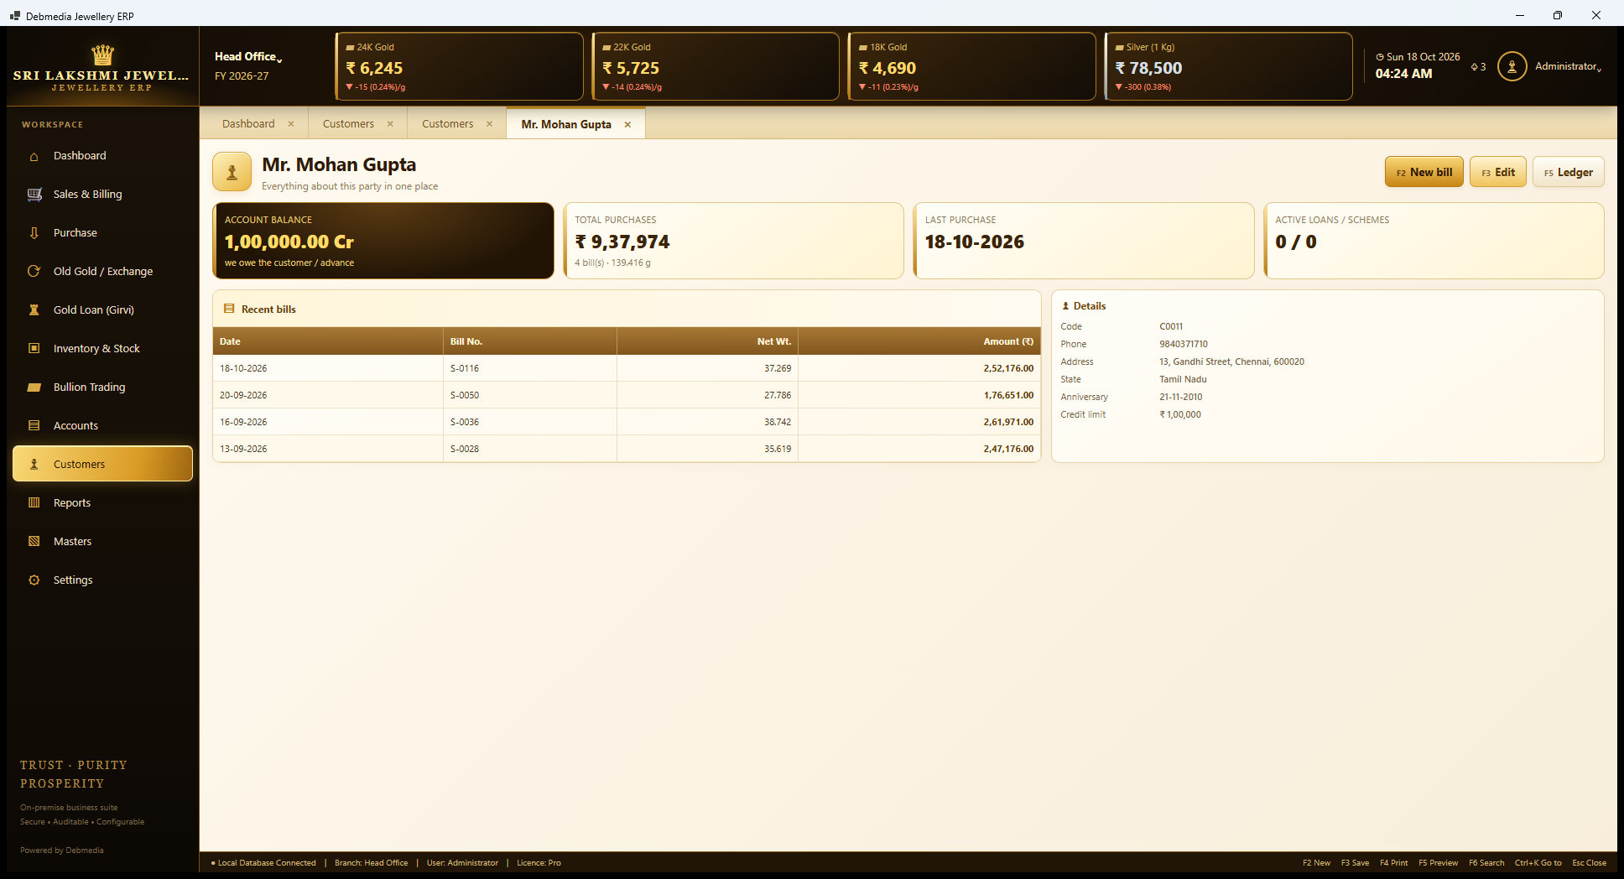This screenshot has height=879, width=1624.
Task: Open Old Gold / Exchange section
Action: [102, 272]
